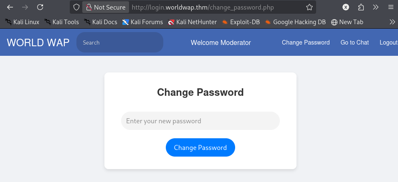The width and height of the screenshot is (398, 182).
Task: Click the round X extension icon
Action: [x=345, y=7]
